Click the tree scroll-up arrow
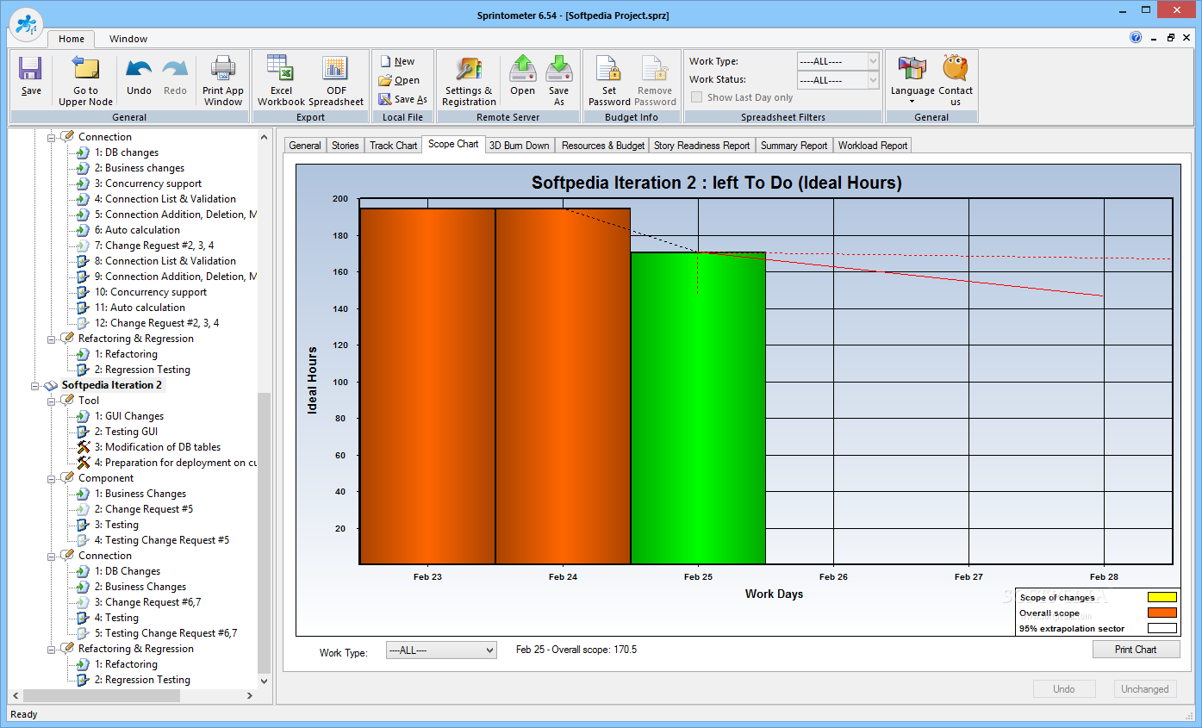The width and height of the screenshot is (1202, 728). (264, 136)
